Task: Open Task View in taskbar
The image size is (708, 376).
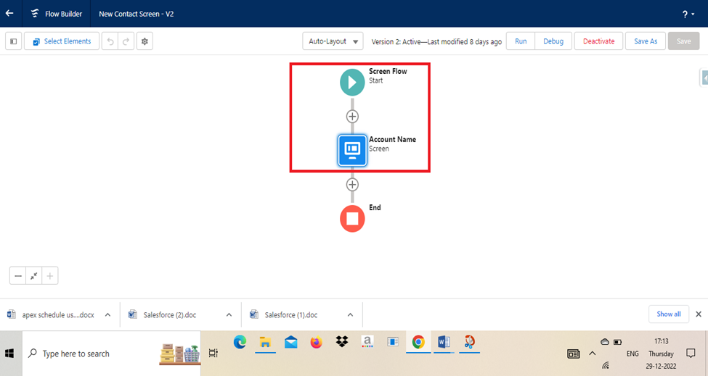Action: tap(213, 354)
